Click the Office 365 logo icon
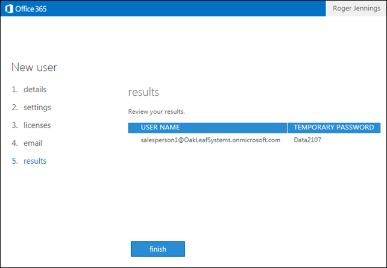The width and height of the screenshot is (387, 268). (x=9, y=9)
